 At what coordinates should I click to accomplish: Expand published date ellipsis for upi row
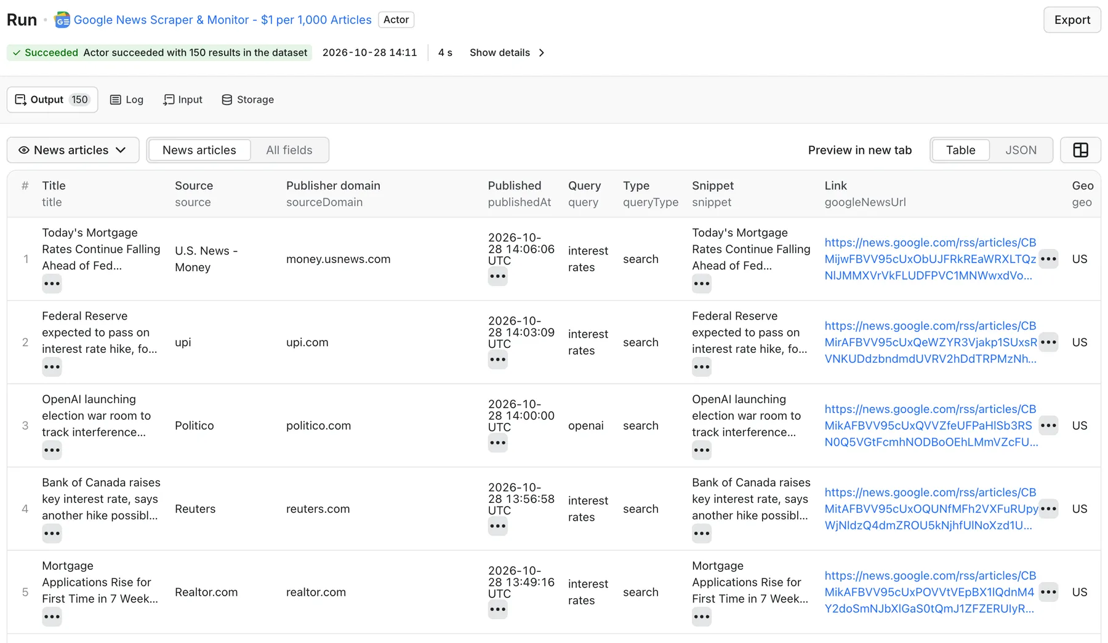[x=497, y=360]
